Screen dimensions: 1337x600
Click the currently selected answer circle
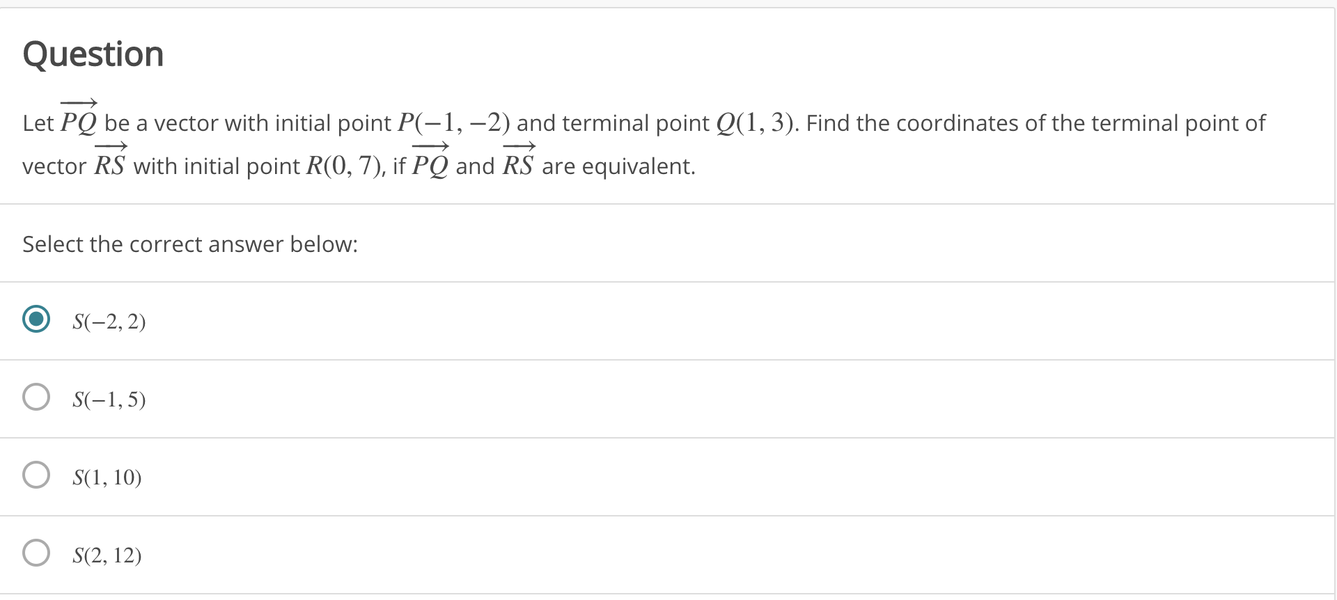point(36,320)
